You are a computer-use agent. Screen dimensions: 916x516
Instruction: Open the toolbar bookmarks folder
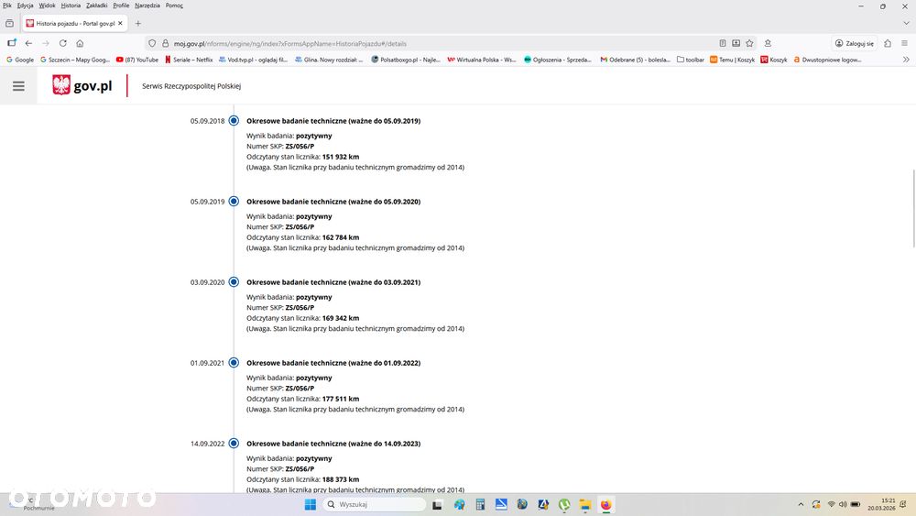click(x=691, y=60)
